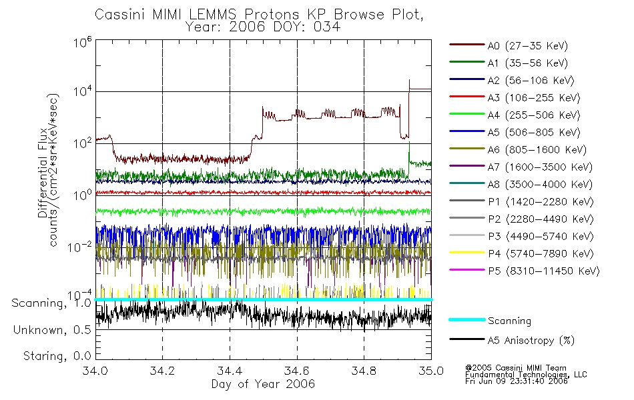Click the A8 (3500-4000 KeV) teal legend line
Image resolution: width=634 pixels, height=400 pixels.
[x=467, y=183]
